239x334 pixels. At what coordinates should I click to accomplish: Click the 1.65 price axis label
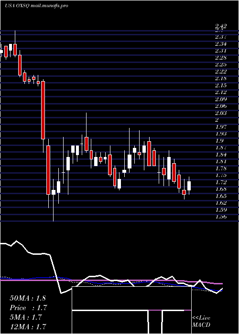pos(221,196)
